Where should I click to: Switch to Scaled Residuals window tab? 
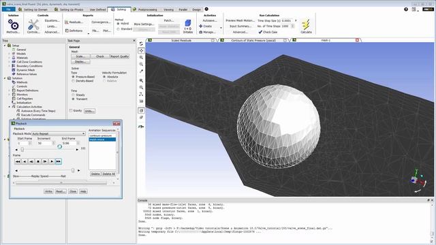pos(181,41)
